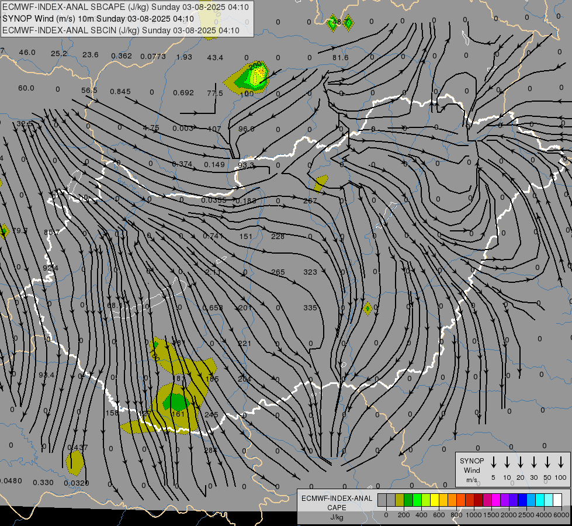
Task: Click the 800 tick on CAPE legend
Action: 456,515
